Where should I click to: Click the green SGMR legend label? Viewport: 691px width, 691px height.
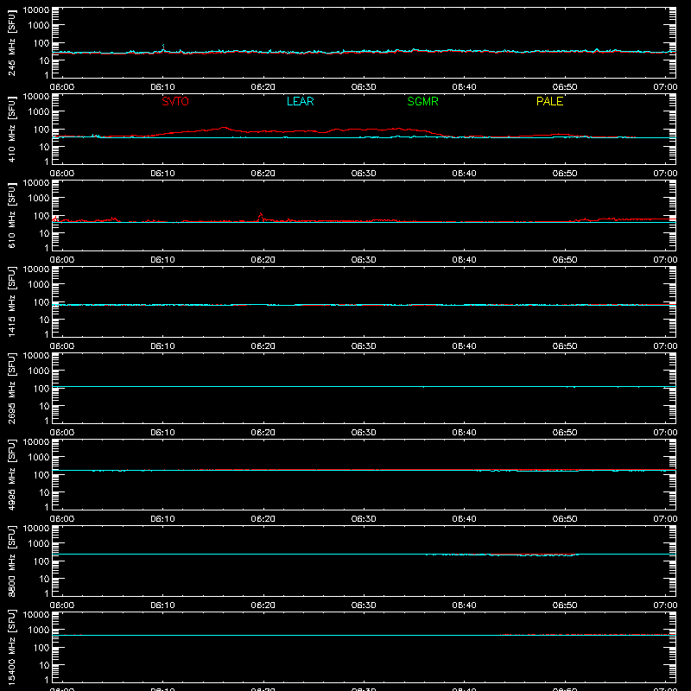coord(422,101)
